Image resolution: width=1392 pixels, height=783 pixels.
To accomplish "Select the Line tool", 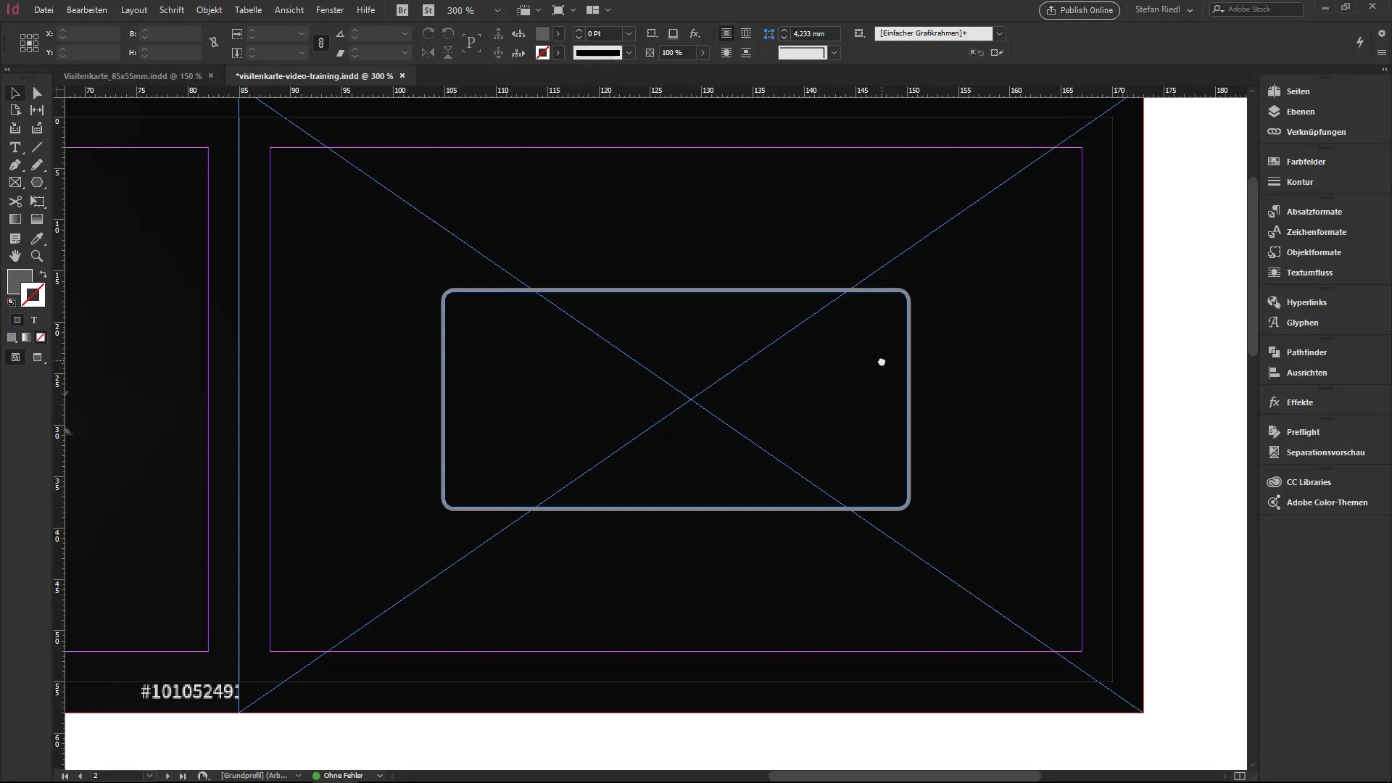I will (x=37, y=146).
